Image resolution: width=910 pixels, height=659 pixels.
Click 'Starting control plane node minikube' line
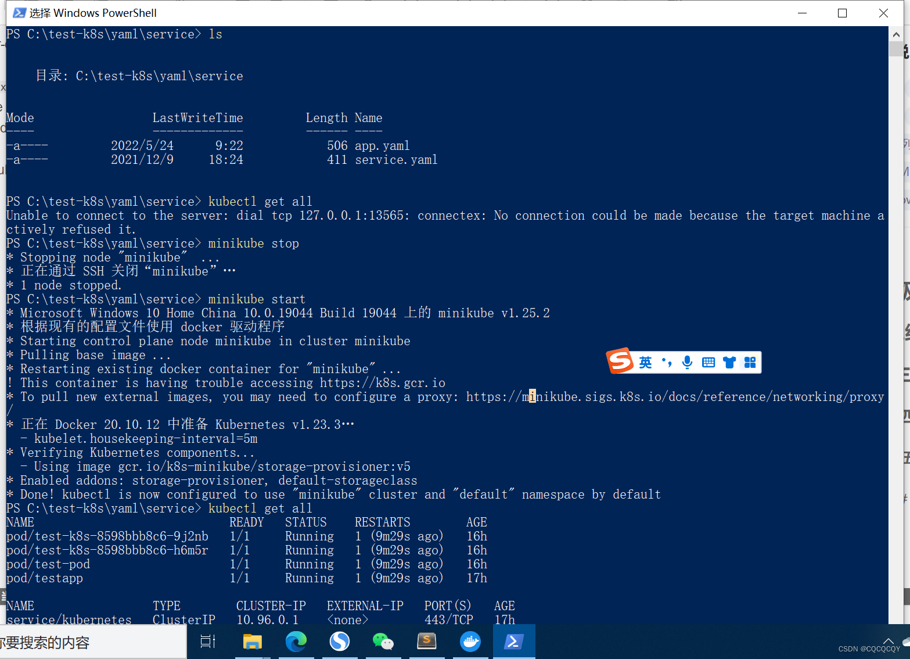coord(208,341)
